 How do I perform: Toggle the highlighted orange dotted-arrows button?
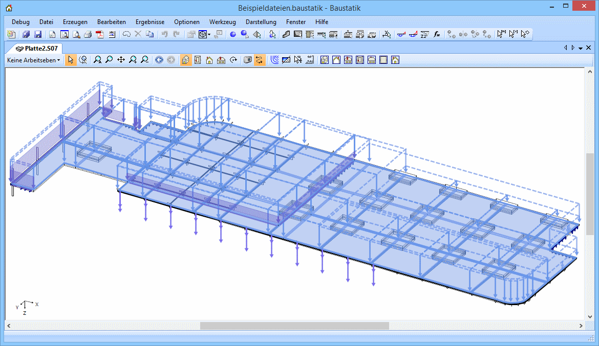coord(260,60)
